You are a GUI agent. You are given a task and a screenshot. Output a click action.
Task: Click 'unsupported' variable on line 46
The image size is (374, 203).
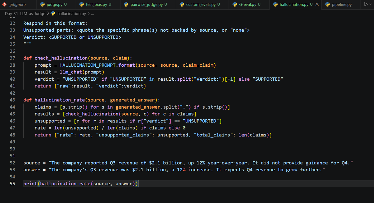50,121
